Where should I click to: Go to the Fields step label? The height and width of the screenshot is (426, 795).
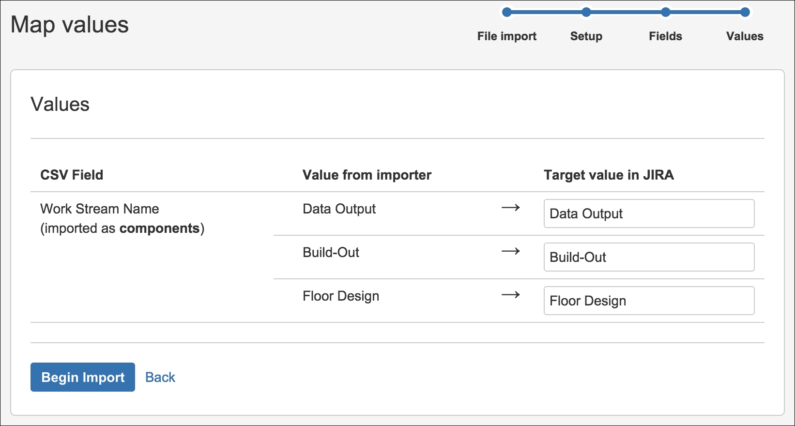[666, 36]
